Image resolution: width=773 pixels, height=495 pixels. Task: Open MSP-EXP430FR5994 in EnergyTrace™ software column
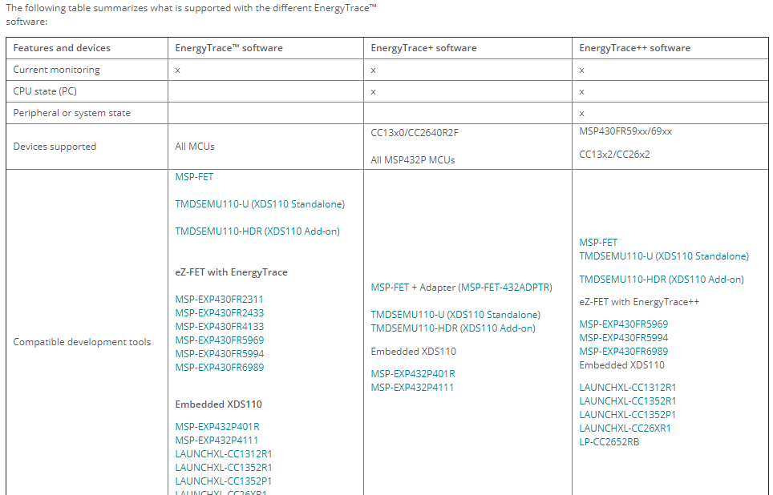220,354
